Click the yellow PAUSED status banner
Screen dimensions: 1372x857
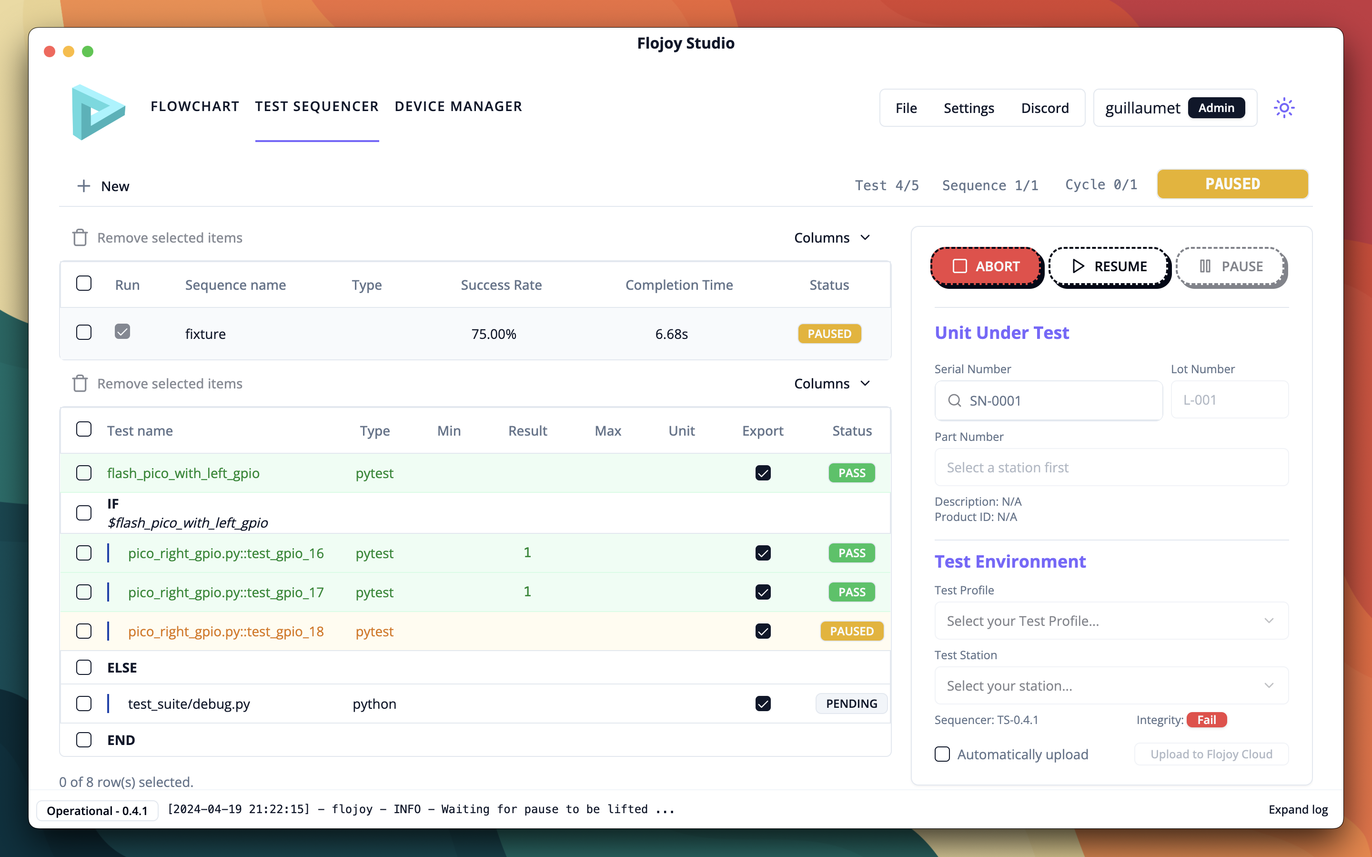pyautogui.click(x=1232, y=184)
